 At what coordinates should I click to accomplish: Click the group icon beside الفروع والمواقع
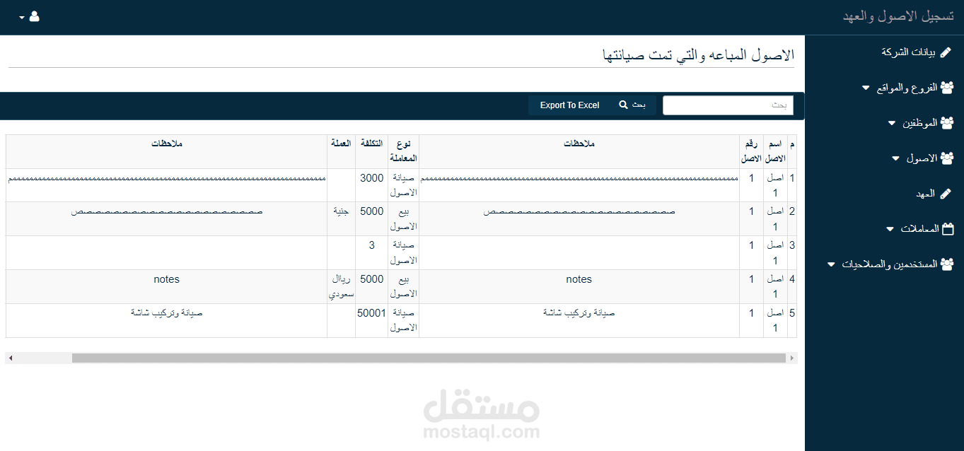click(947, 88)
